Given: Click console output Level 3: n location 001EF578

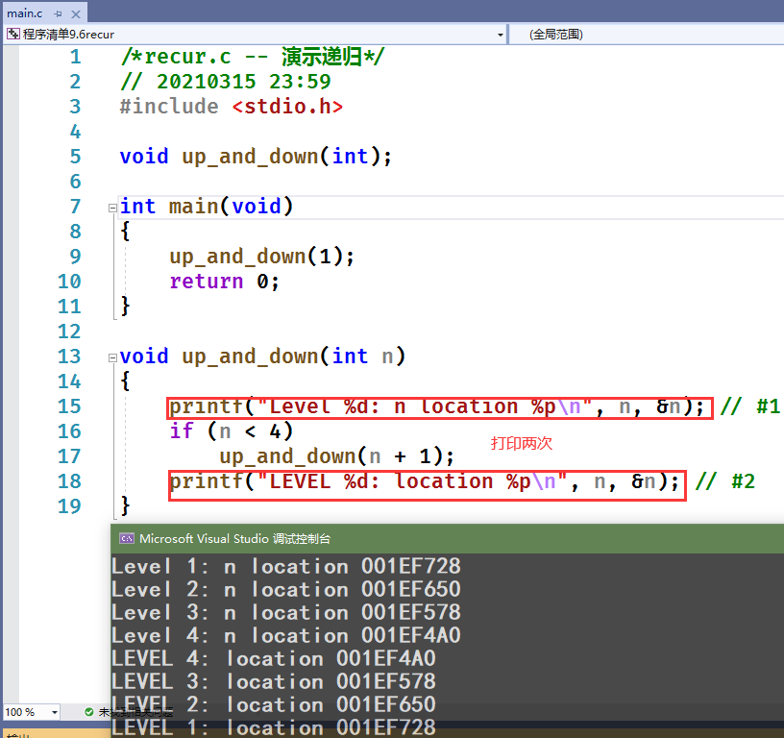Looking at the screenshot, I should [x=286, y=612].
